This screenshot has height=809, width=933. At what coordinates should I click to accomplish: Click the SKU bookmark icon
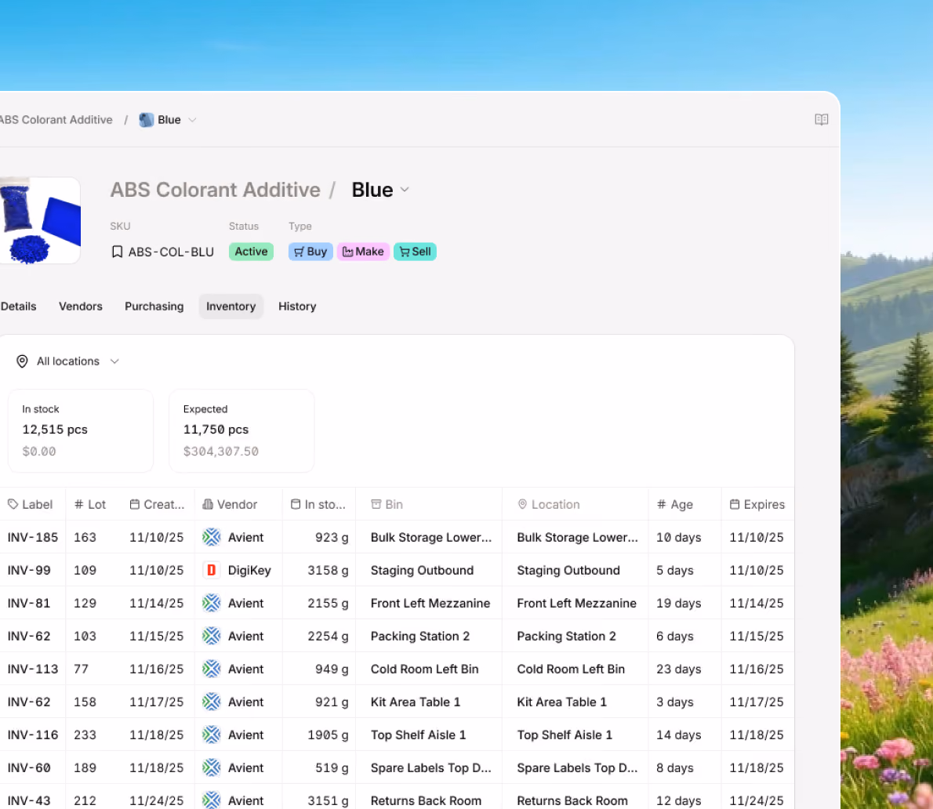click(118, 252)
